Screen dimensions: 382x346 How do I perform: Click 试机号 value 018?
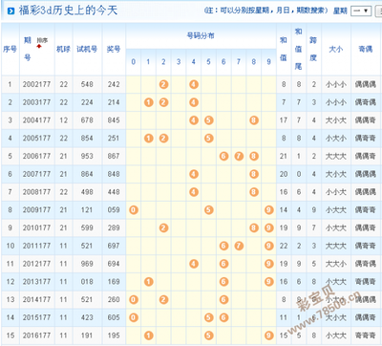87,282
